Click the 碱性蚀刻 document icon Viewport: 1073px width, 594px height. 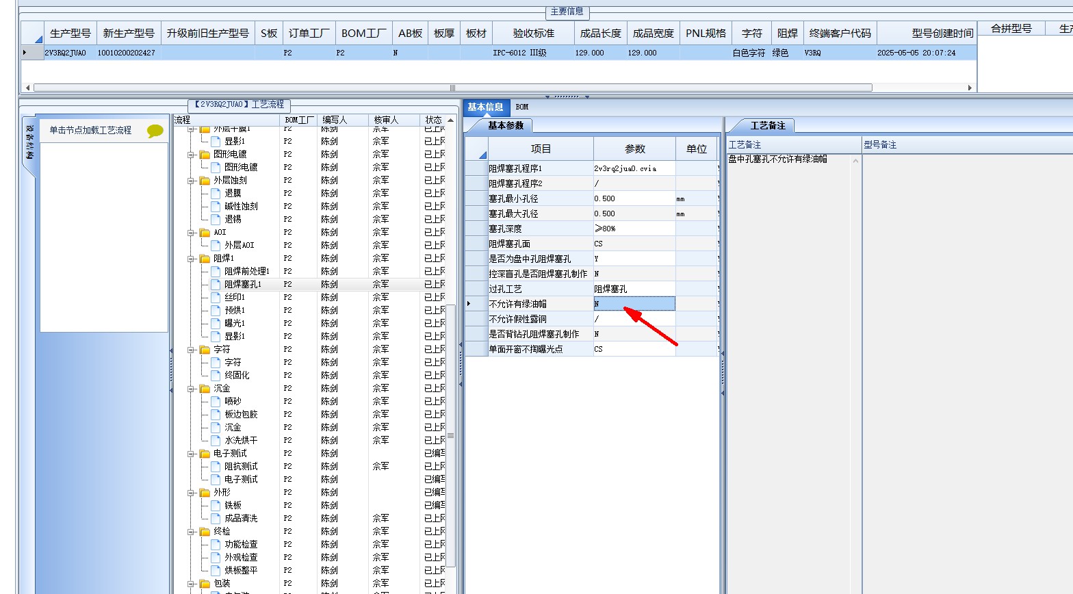point(216,207)
